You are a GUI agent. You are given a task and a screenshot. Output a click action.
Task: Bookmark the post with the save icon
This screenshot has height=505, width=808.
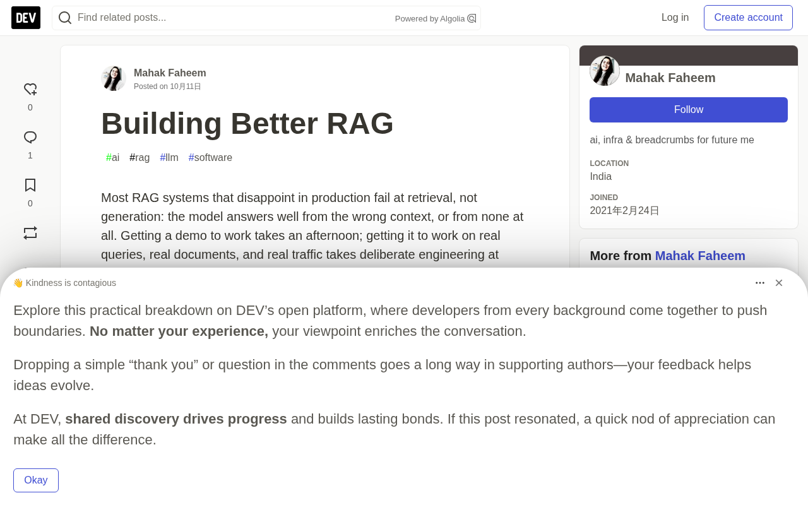(30, 186)
